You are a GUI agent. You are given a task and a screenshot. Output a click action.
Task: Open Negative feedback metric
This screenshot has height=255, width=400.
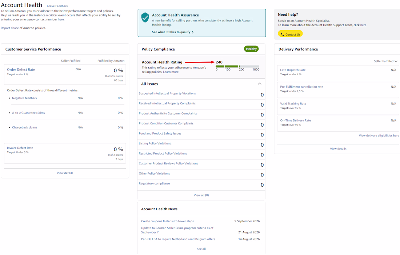tap(24, 98)
